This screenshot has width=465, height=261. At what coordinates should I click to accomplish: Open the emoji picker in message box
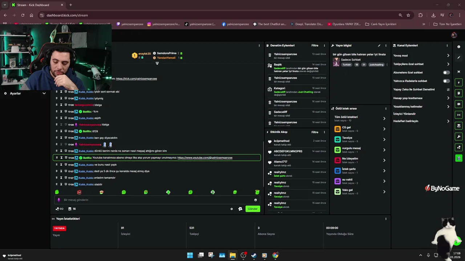pos(255,200)
